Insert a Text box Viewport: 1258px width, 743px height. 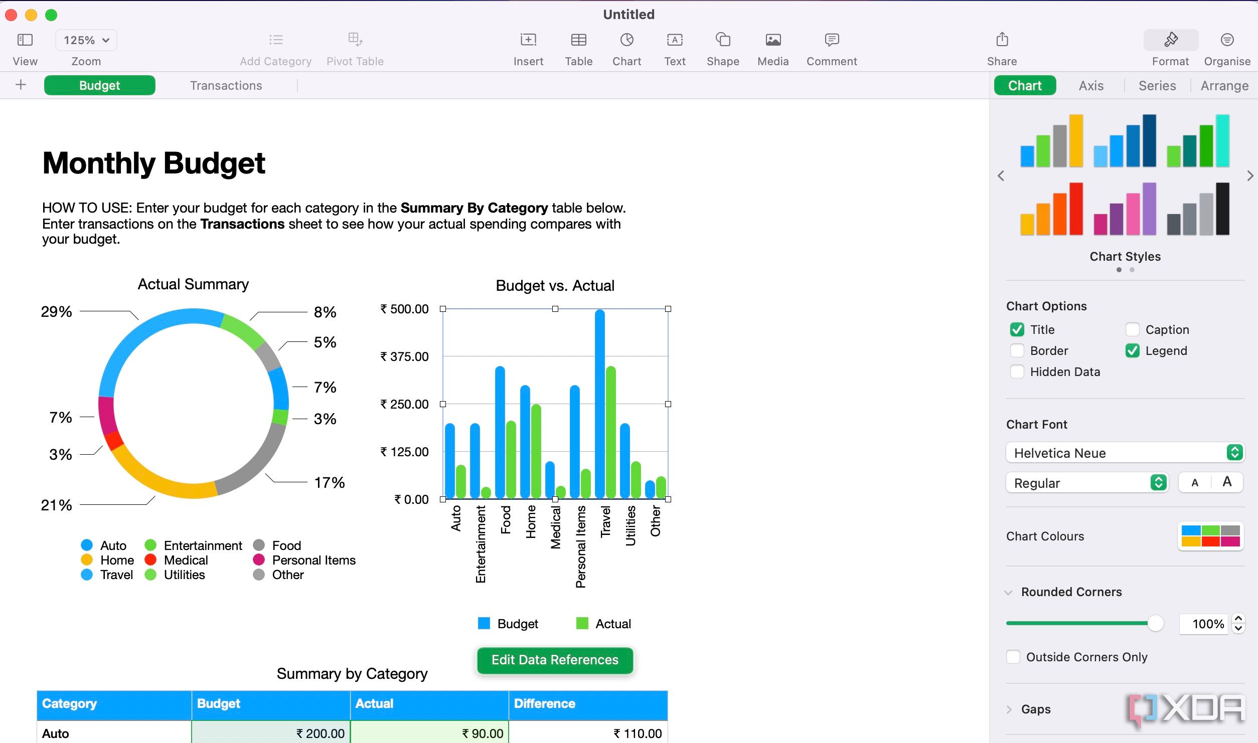click(x=675, y=40)
